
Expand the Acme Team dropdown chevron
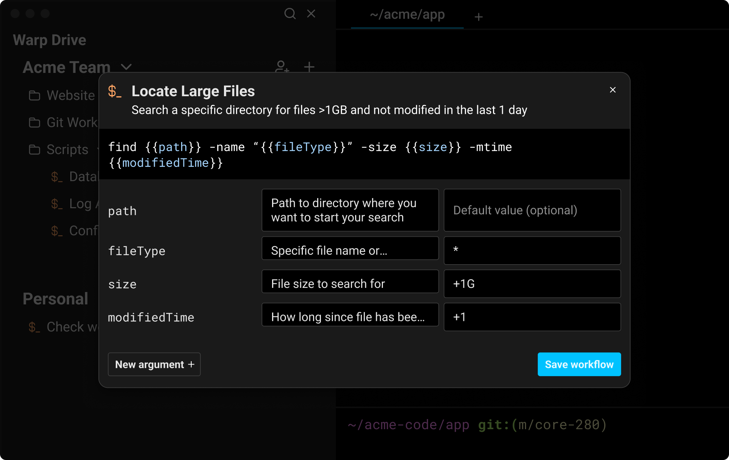pyautogui.click(x=126, y=67)
